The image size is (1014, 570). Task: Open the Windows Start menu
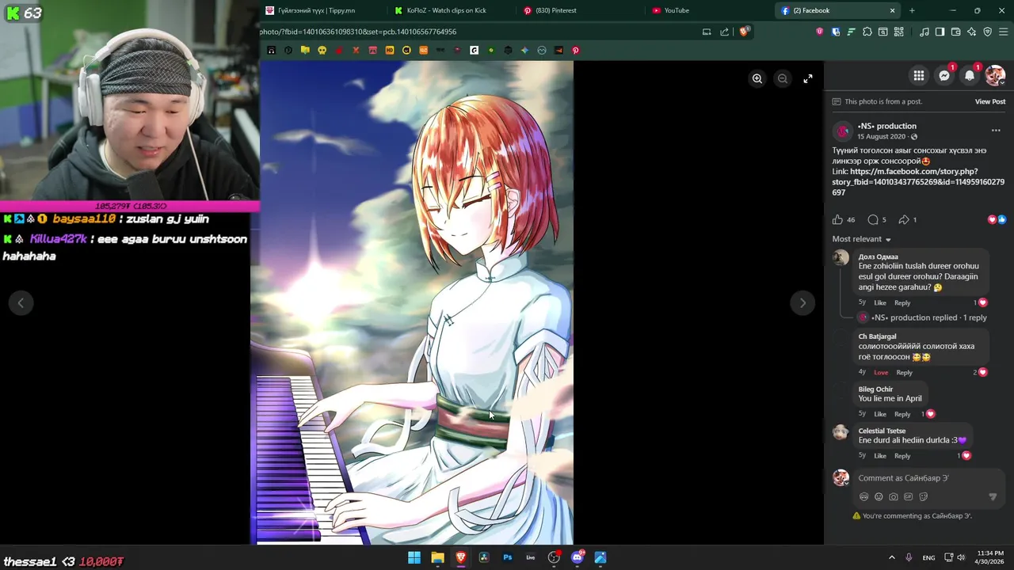414,557
